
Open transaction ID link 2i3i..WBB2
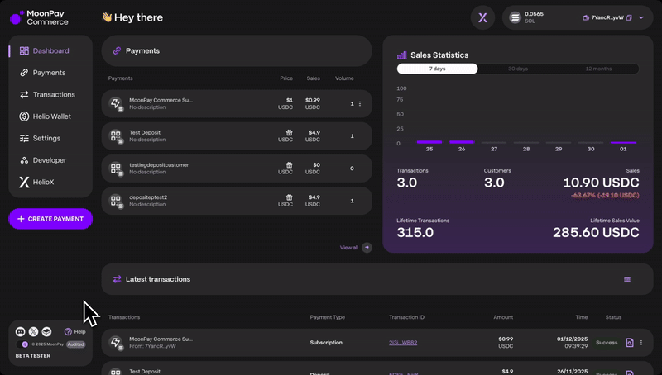(x=403, y=343)
